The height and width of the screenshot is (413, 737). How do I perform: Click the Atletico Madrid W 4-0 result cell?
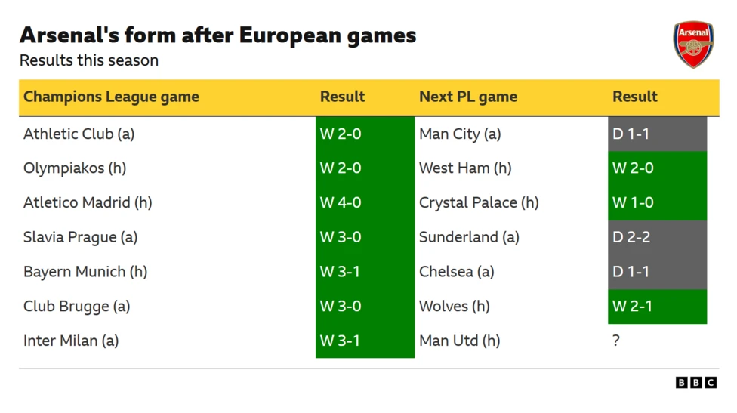tap(365, 202)
